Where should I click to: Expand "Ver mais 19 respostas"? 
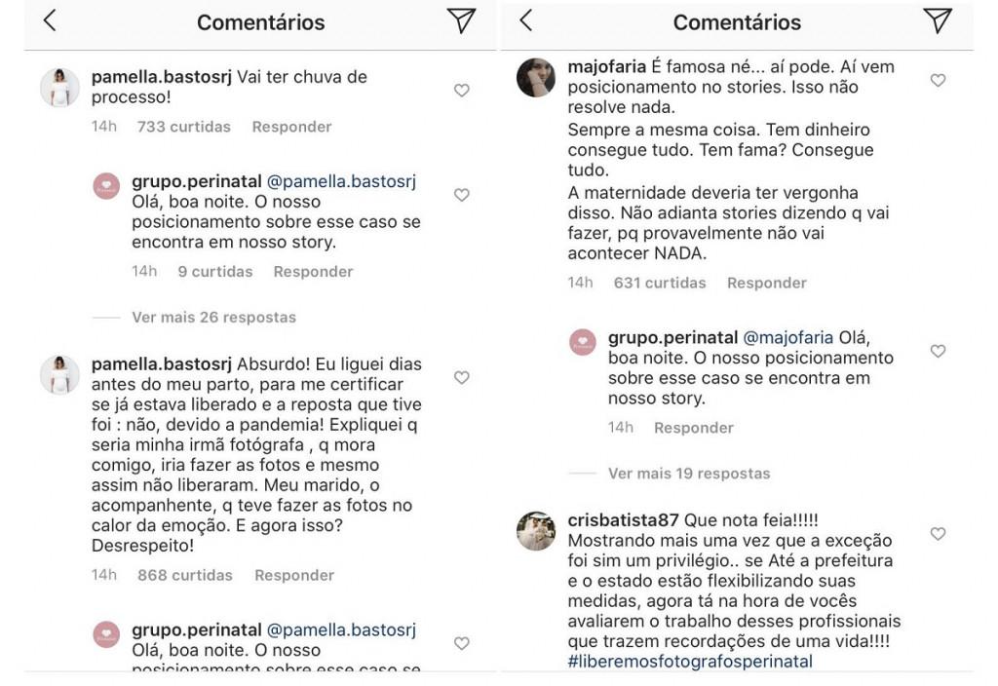click(x=689, y=474)
